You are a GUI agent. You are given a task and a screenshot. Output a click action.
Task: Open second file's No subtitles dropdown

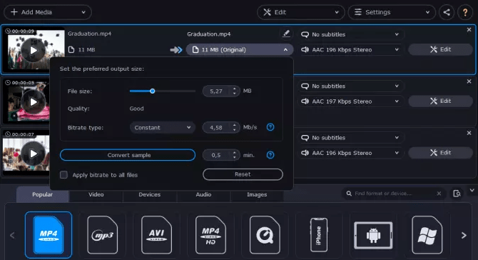(350, 86)
